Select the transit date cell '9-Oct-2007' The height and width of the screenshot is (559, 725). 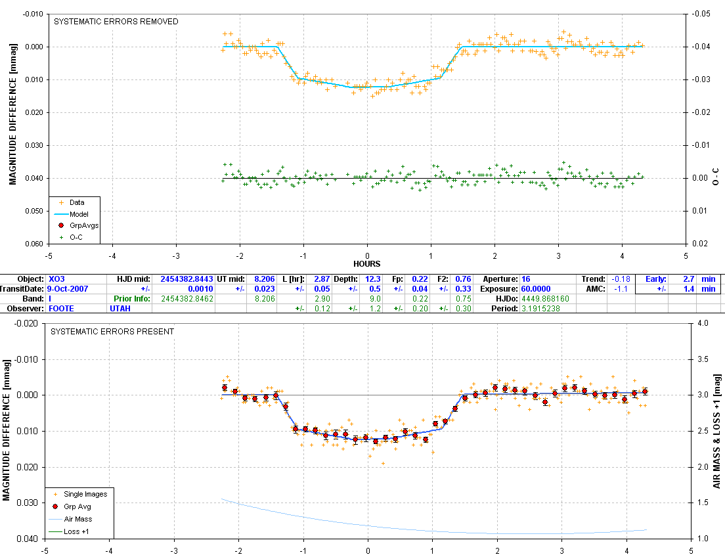[x=68, y=288]
